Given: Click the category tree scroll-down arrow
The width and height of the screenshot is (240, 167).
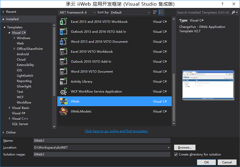Looking at the screenshot, I should 54,127.
